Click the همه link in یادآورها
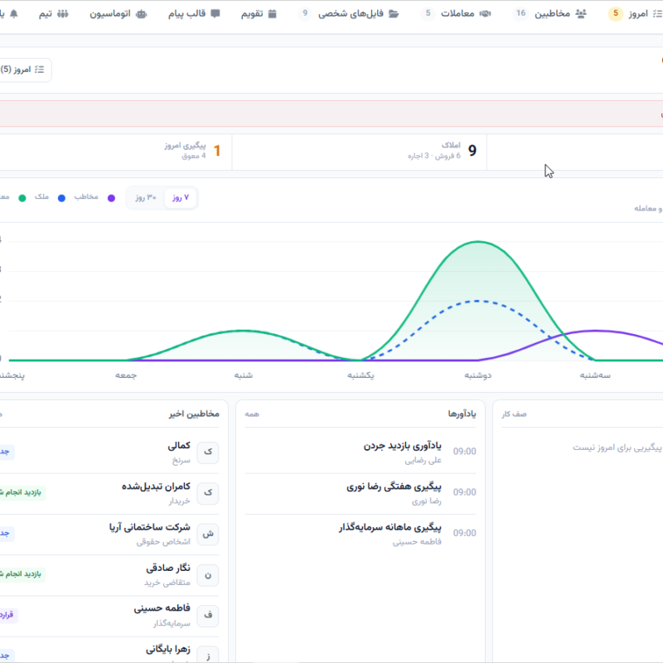 tap(252, 414)
